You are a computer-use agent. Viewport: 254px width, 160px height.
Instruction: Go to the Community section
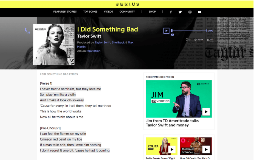click(x=127, y=12)
